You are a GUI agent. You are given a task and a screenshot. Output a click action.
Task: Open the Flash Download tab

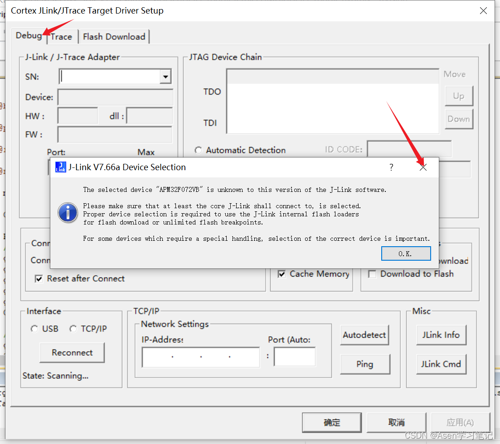tap(114, 37)
